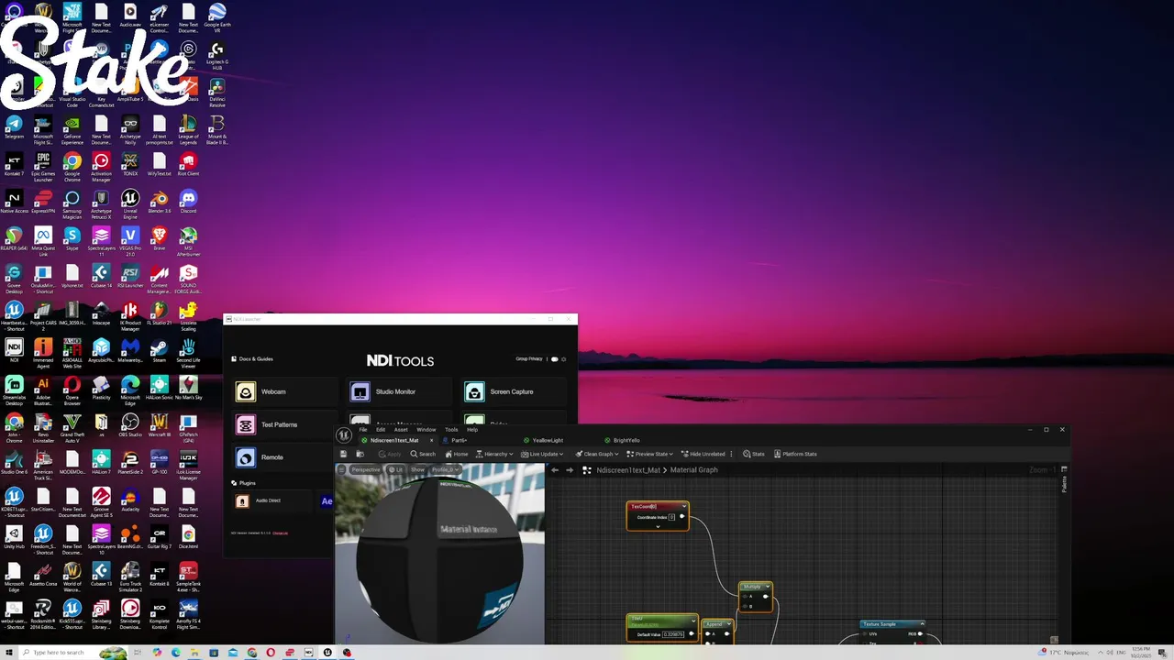This screenshot has height=660, width=1174.
Task: Expand the Live Update dropdown
Action: point(541,454)
